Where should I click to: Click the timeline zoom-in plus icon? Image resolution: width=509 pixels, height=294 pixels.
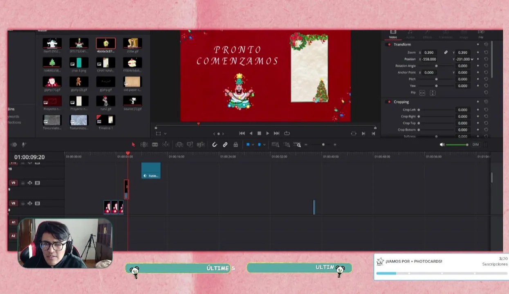tap(335, 145)
